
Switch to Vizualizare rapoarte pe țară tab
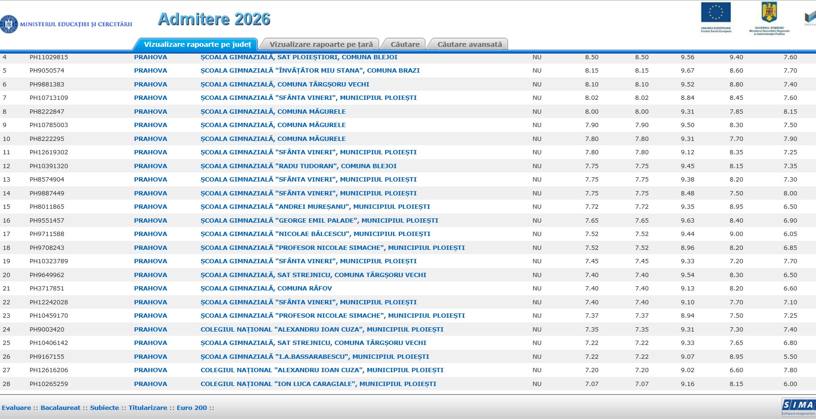(x=321, y=44)
